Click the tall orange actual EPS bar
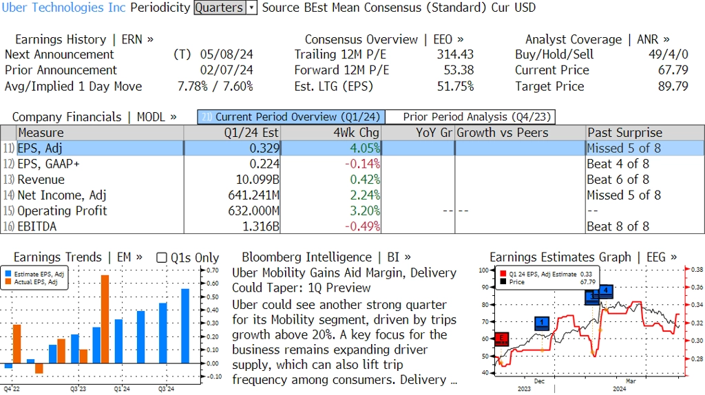 tap(105, 319)
